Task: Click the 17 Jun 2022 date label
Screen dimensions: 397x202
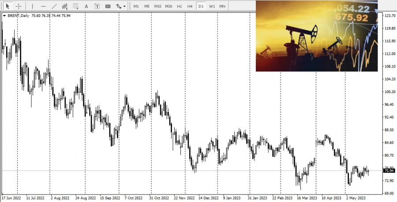Action: coord(11,198)
